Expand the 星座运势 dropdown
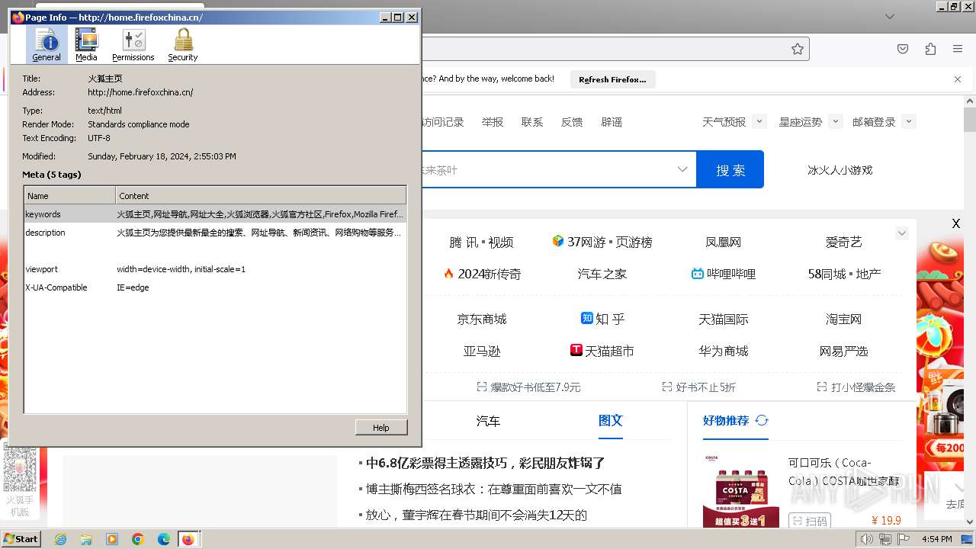 point(836,121)
